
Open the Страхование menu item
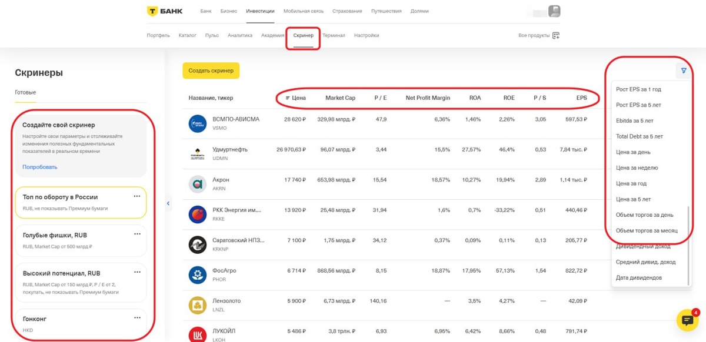click(347, 11)
